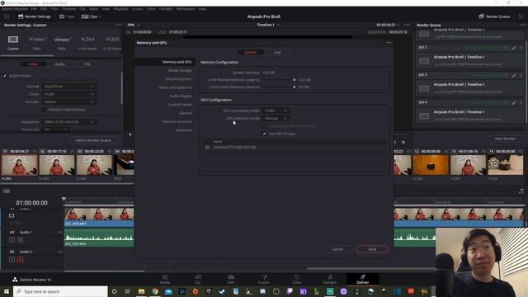Open the Frame rate dropdown
The width and height of the screenshot is (528, 297).
55,130
